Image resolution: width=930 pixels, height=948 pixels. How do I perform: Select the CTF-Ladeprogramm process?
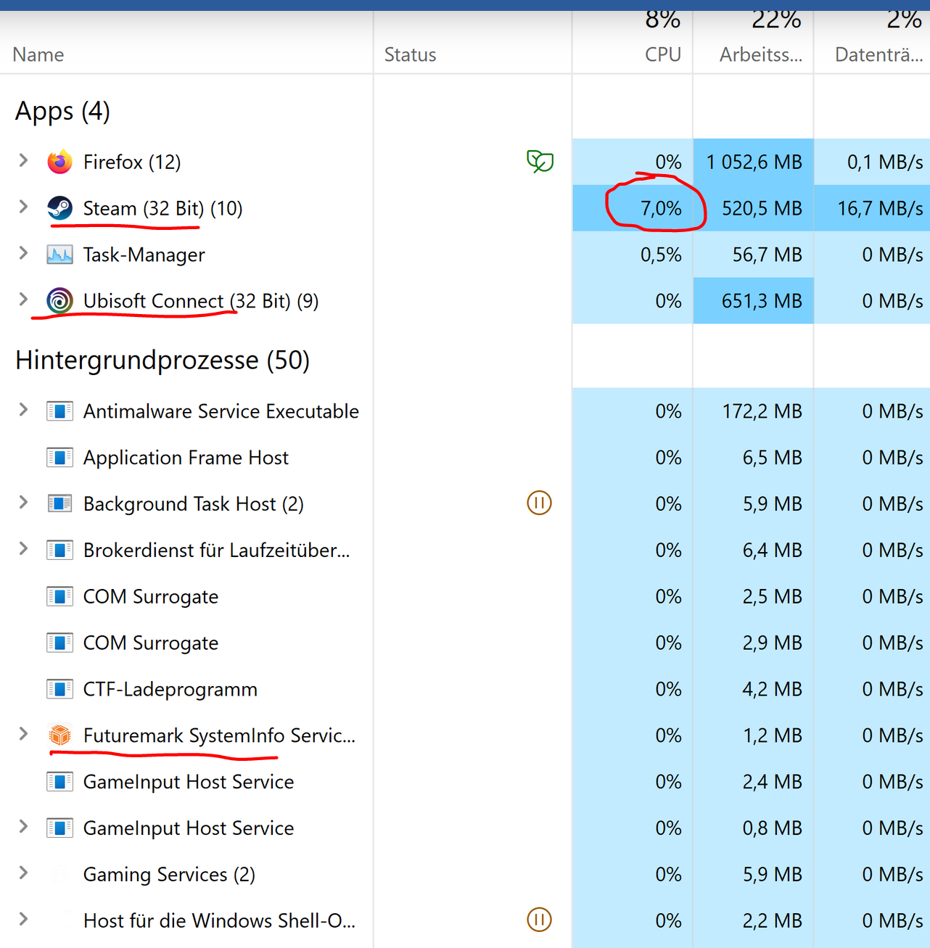[x=170, y=689]
